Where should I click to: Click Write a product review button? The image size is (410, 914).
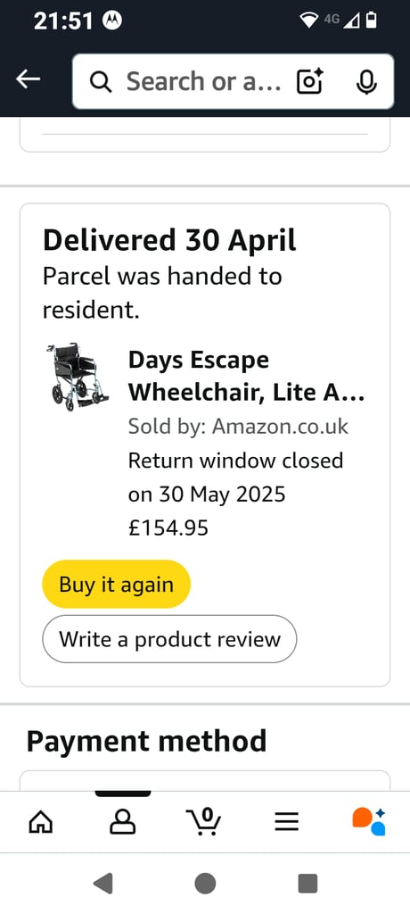coord(169,639)
